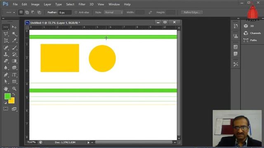Image resolution: width=264 pixels, height=148 pixels.
Task: Select the Eyedropper tool
Action: 14,41
